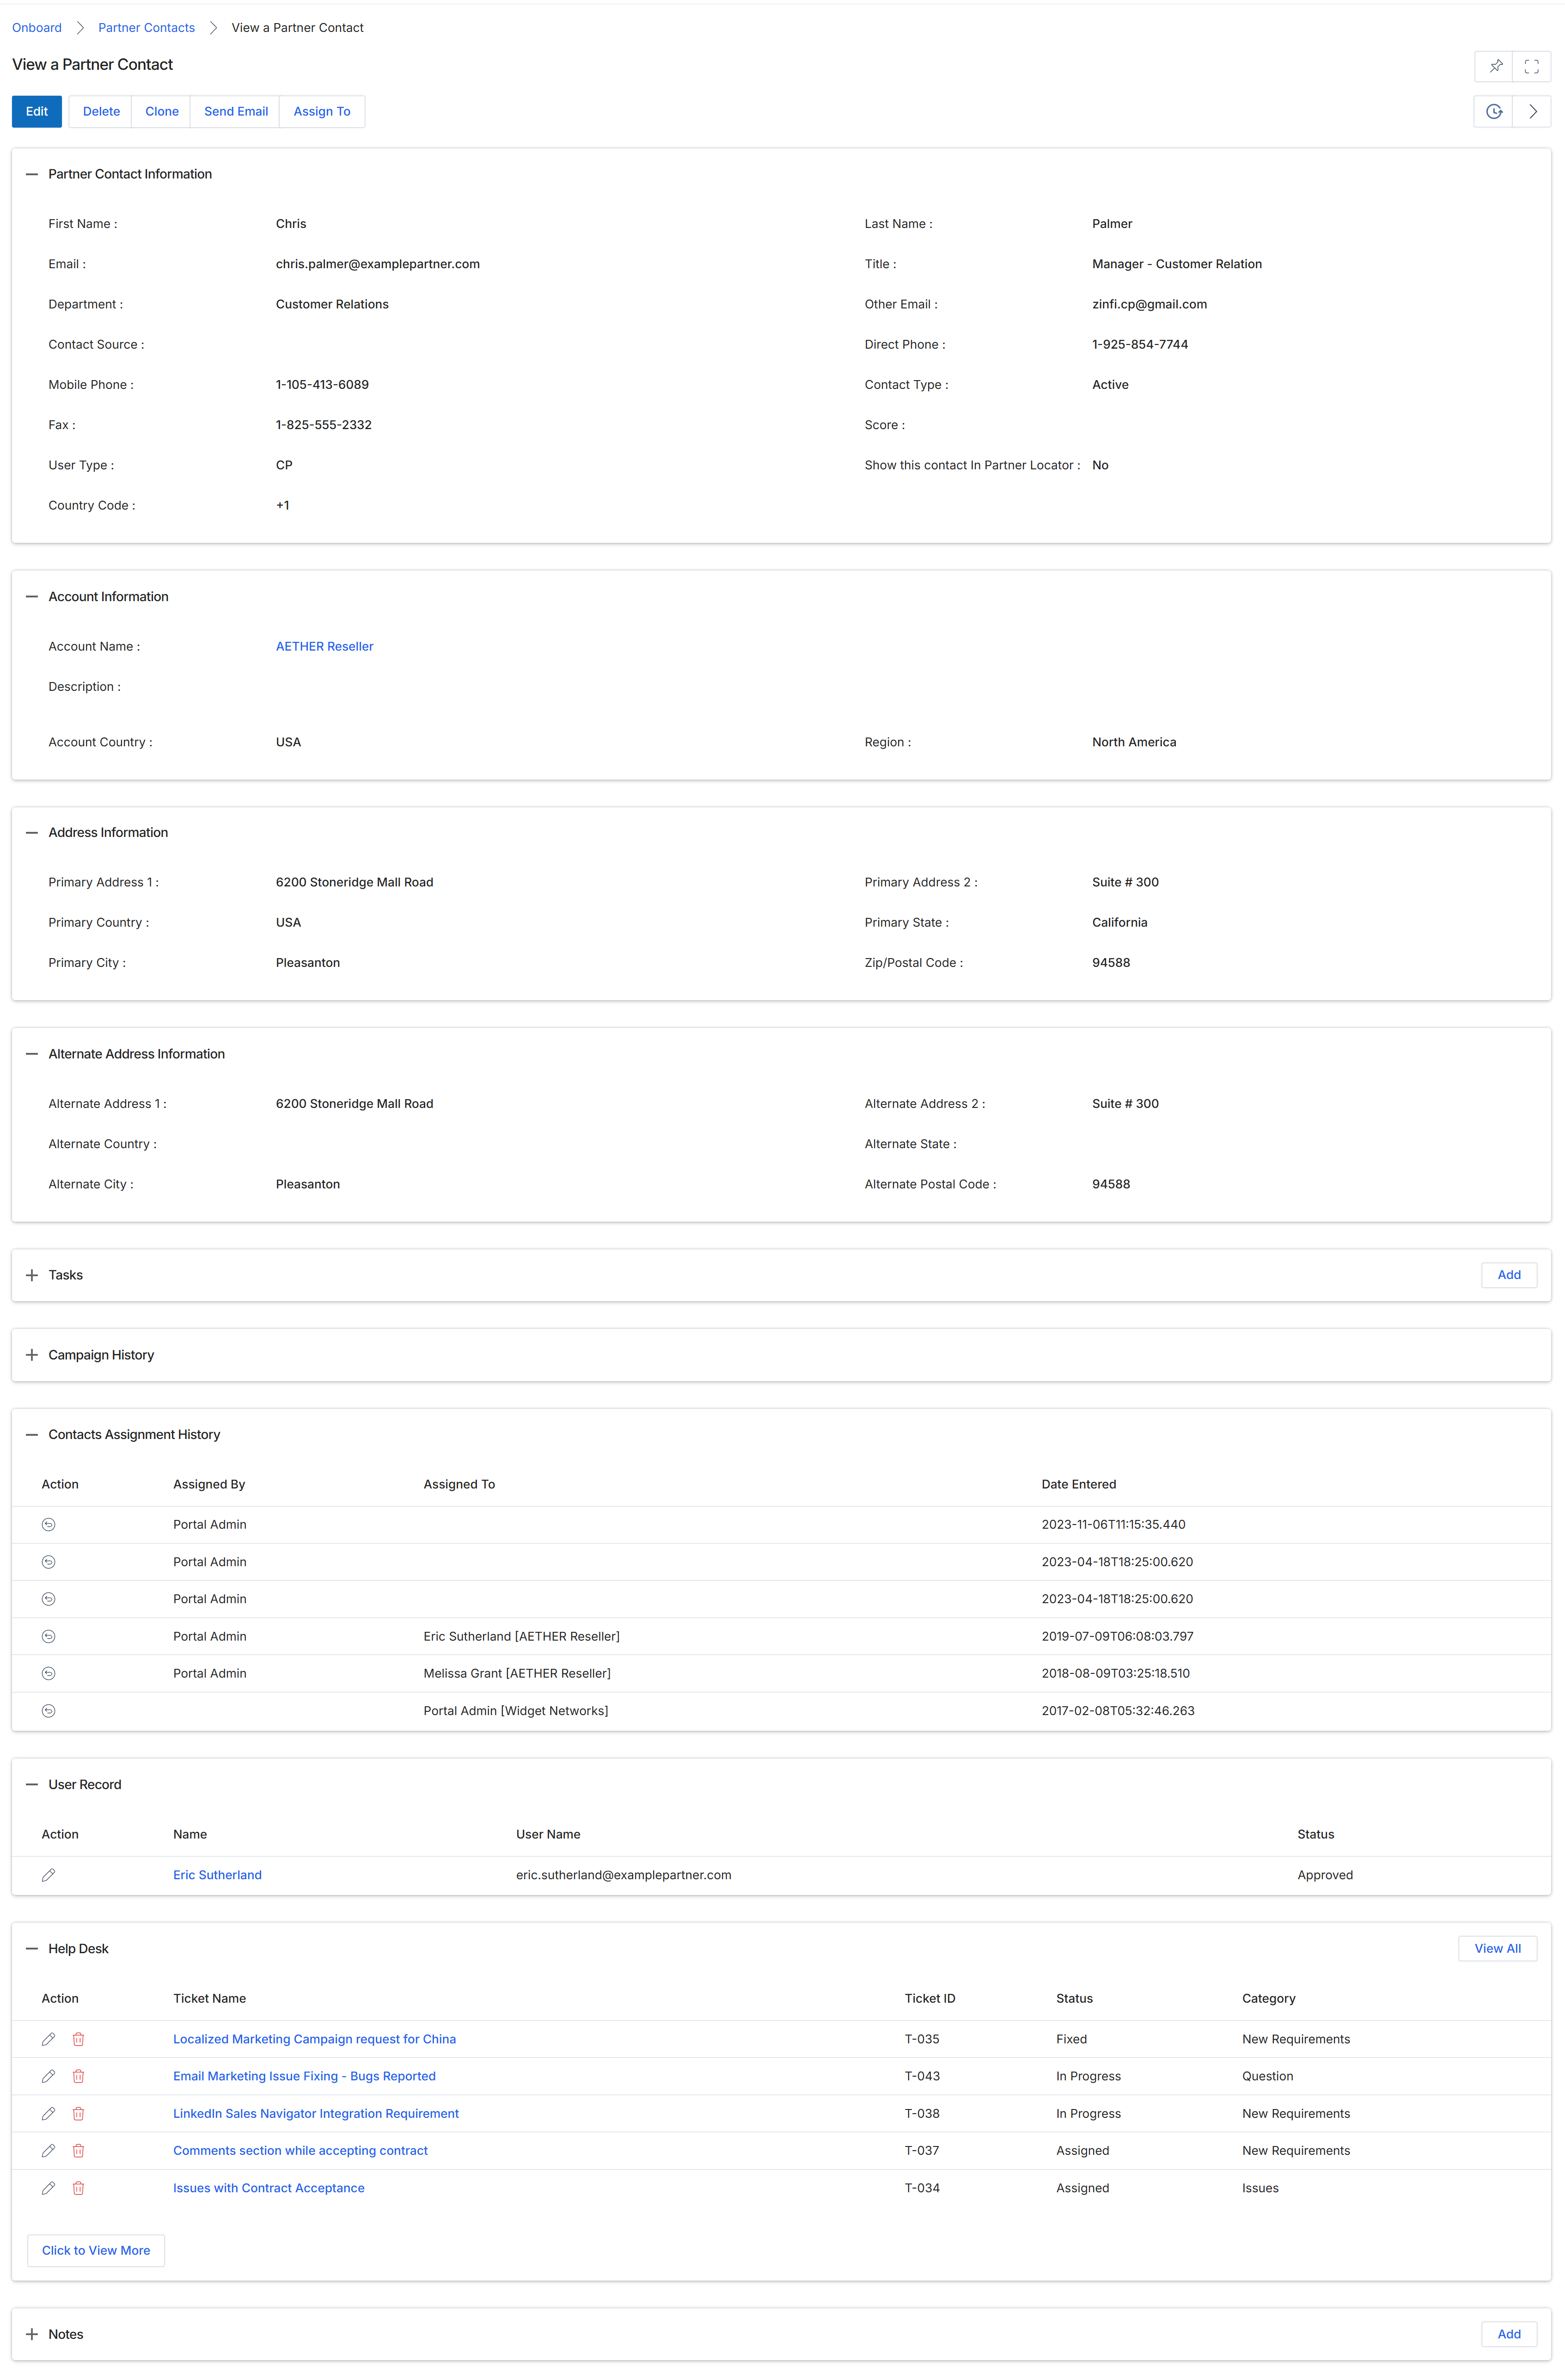Delete ticket T-043 using trash icon
This screenshot has width=1565, height=2380.
click(x=78, y=2076)
